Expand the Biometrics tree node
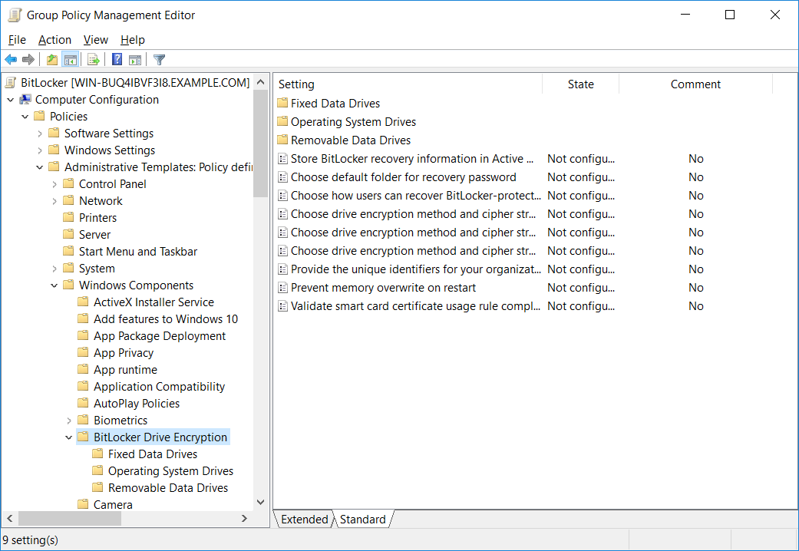 (x=70, y=420)
